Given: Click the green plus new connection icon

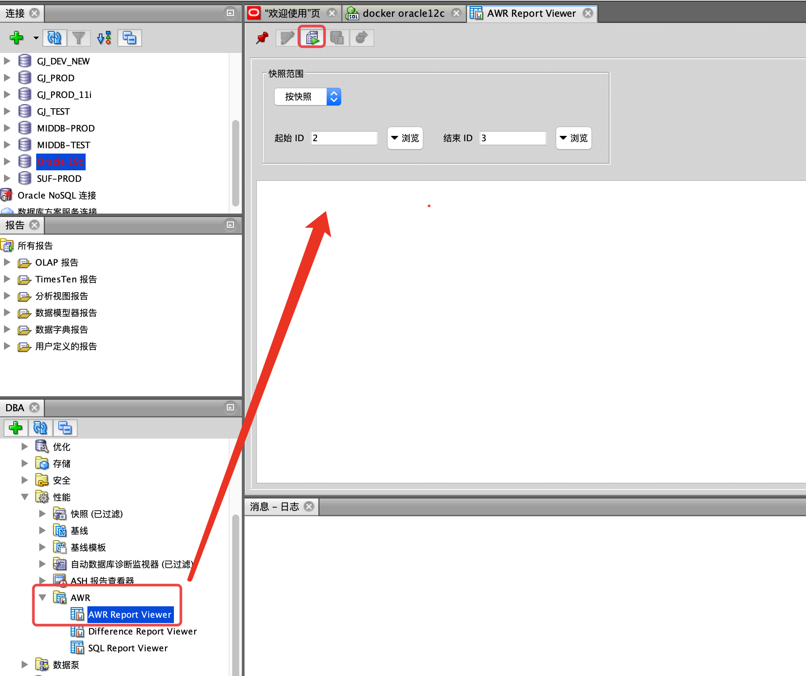Looking at the screenshot, I should [16, 38].
